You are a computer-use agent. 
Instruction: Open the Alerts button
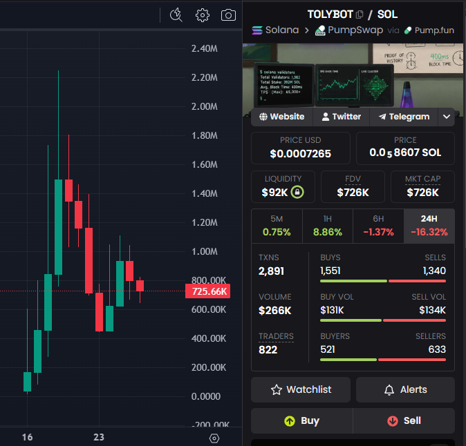point(405,389)
